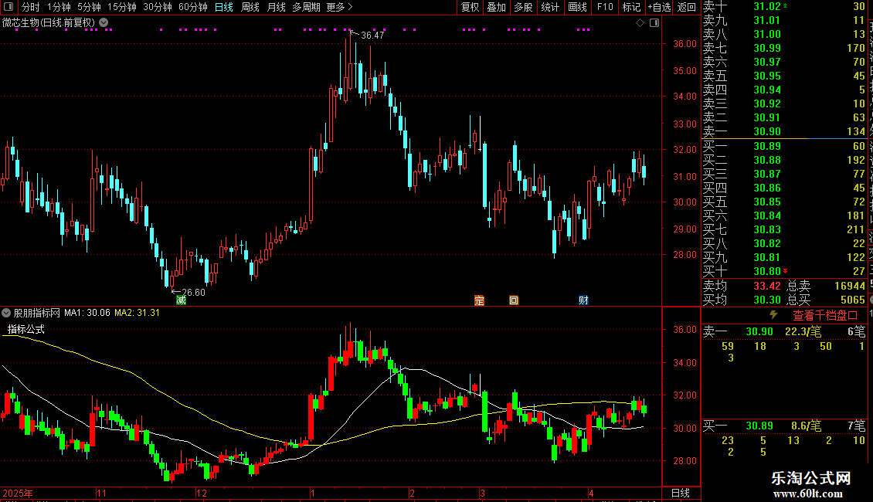This screenshot has width=873, height=502.
Task: Click the 36.47 high price label
Action: tap(372, 35)
